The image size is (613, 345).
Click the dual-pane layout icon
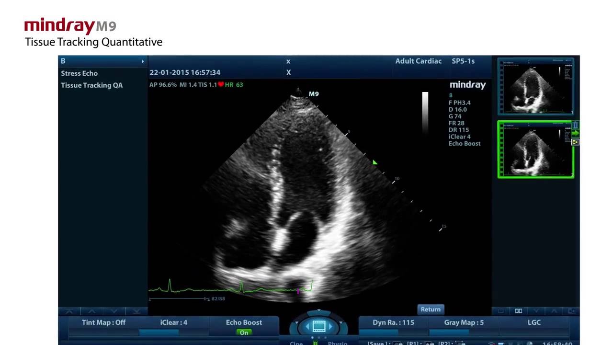tap(518, 311)
